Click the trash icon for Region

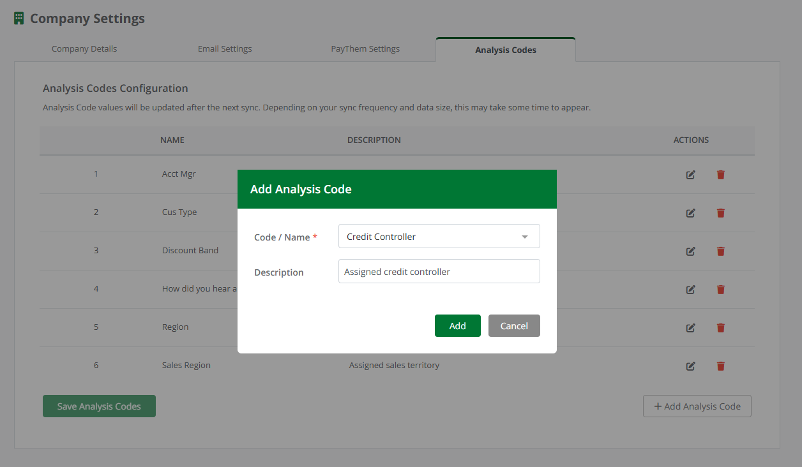coord(720,328)
